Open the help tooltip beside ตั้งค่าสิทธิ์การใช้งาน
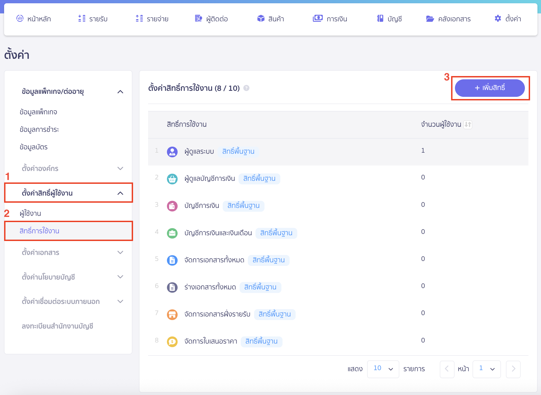Image resolution: width=541 pixels, height=395 pixels. click(x=246, y=88)
